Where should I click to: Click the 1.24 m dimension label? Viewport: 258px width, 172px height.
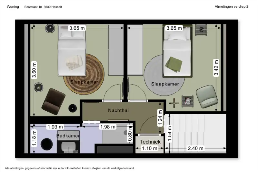(x=160, y=118)
